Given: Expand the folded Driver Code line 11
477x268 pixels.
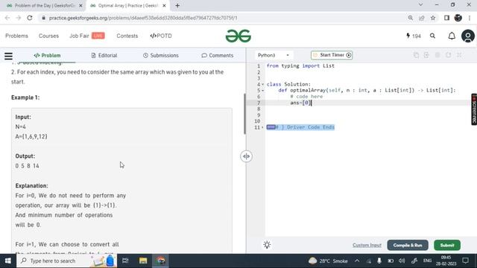Looking at the screenshot, I should click(263, 127).
